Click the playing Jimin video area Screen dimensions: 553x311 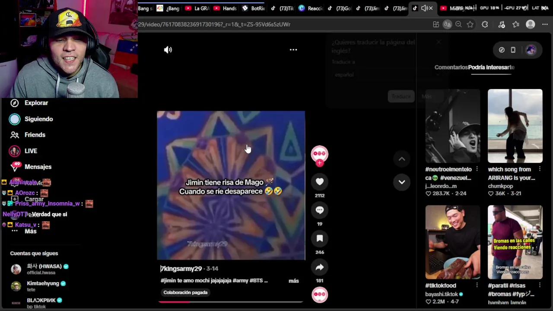click(231, 185)
